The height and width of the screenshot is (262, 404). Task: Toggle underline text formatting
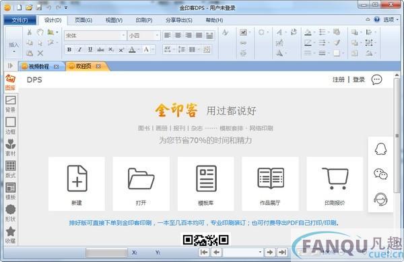coord(90,49)
